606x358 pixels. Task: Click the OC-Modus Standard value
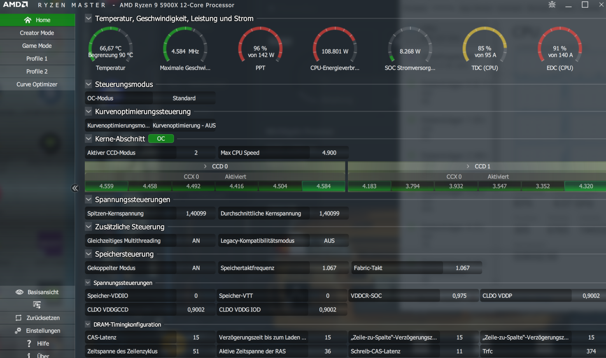pyautogui.click(x=184, y=98)
